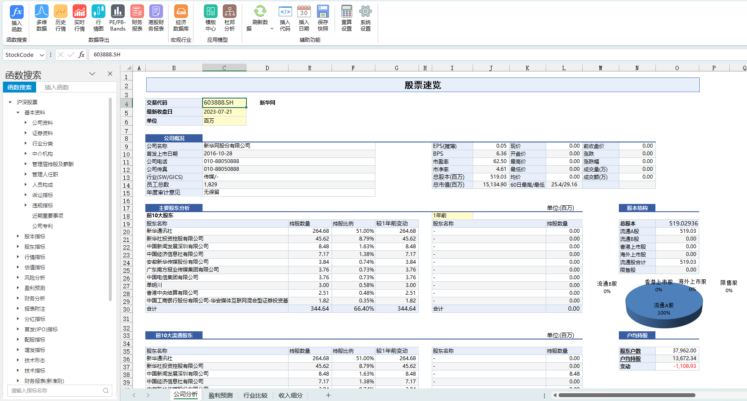Image resolution: width=747 pixels, height=401 pixels.
Task: Close the 函数搜索 side panel
Action: [x=110, y=74]
